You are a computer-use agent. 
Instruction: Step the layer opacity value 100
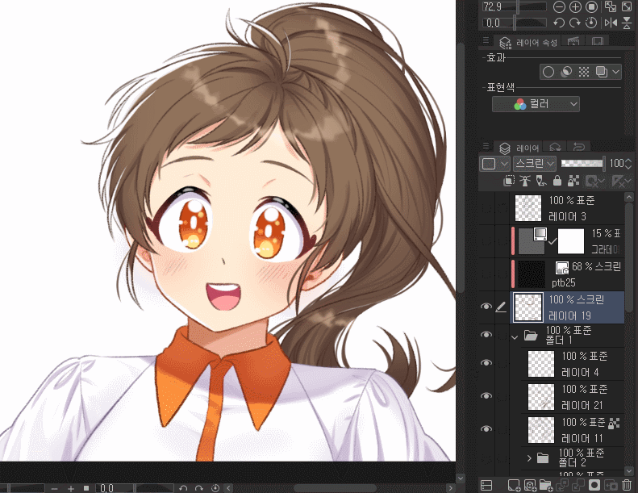tap(628, 164)
